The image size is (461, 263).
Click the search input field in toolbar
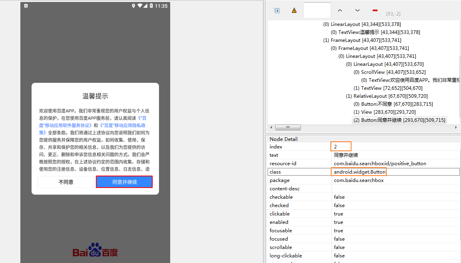(x=317, y=10)
